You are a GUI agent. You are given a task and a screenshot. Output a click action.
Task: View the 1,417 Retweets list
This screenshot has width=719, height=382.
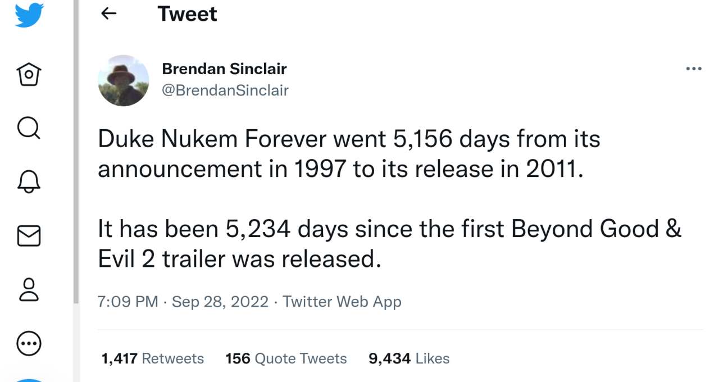(x=152, y=358)
